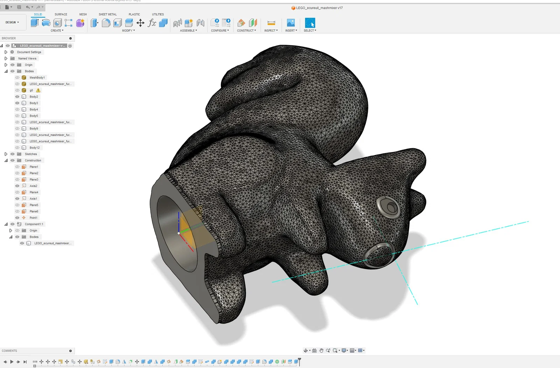560x368 pixels.
Task: Toggle visibility of the g0 body
Action: point(17,90)
